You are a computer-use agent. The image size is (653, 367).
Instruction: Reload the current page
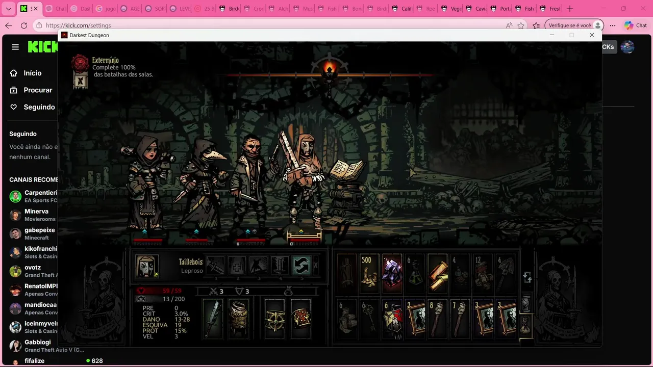point(24,25)
